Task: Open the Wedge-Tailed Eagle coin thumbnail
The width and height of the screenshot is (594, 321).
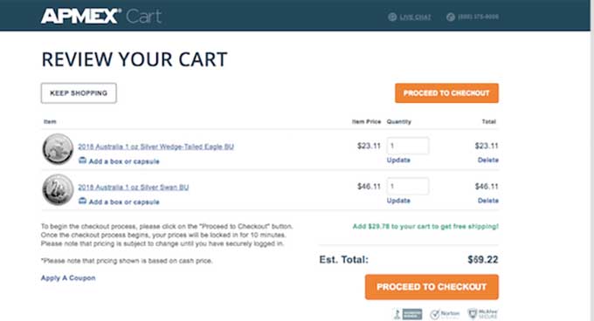Action: pos(58,149)
